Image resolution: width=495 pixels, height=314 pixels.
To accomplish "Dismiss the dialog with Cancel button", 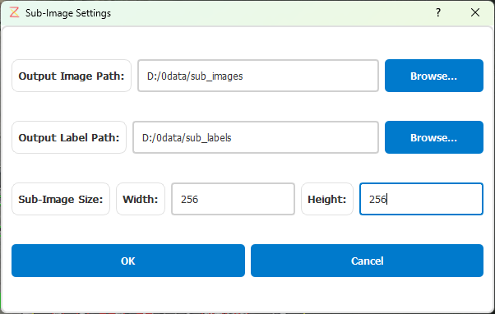I will tap(367, 261).
